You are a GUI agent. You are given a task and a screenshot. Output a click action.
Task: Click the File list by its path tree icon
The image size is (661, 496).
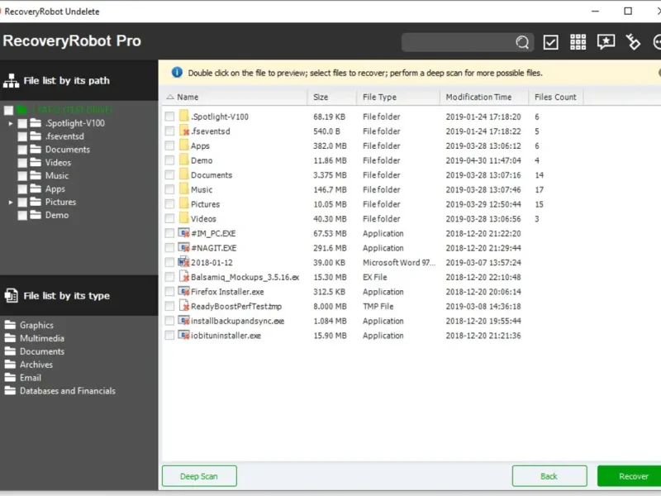click(x=11, y=80)
